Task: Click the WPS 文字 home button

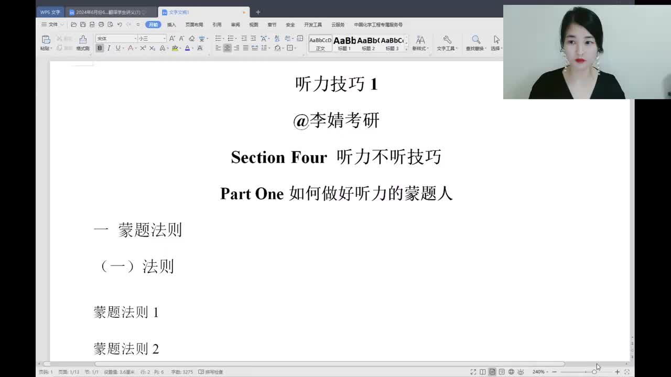Action: tap(50, 12)
